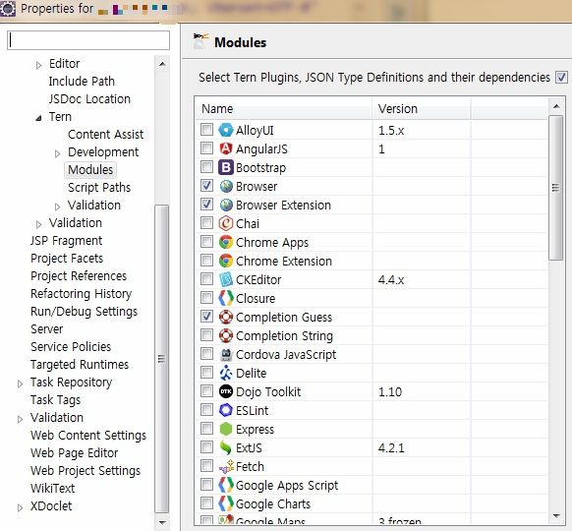
Task: Enable the AlloyUI module checkbox
Action: coord(206,130)
